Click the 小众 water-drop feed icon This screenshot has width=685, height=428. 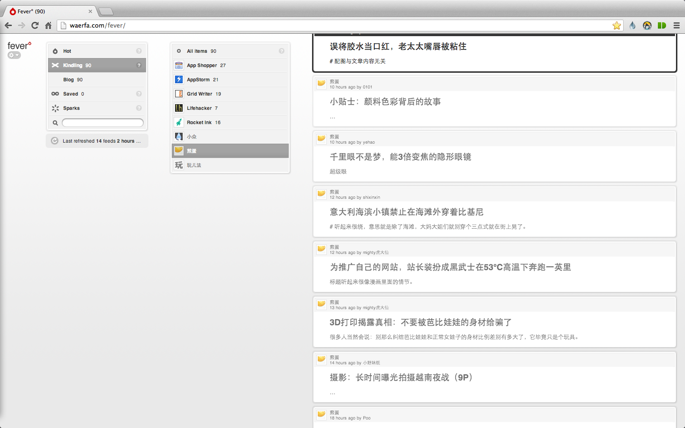click(x=179, y=137)
